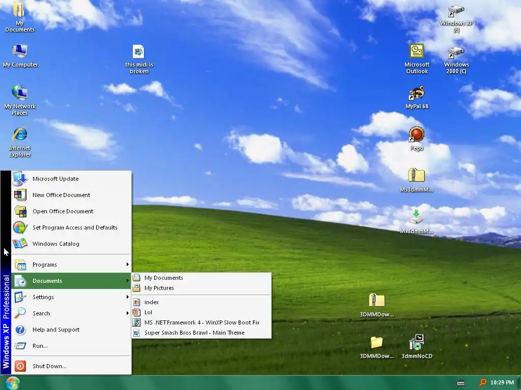
Task: Click the taskbar clock showing 10:29 PM
Action: tap(502, 383)
